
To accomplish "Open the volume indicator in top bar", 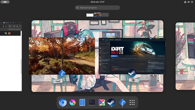I will pos(189,2).
